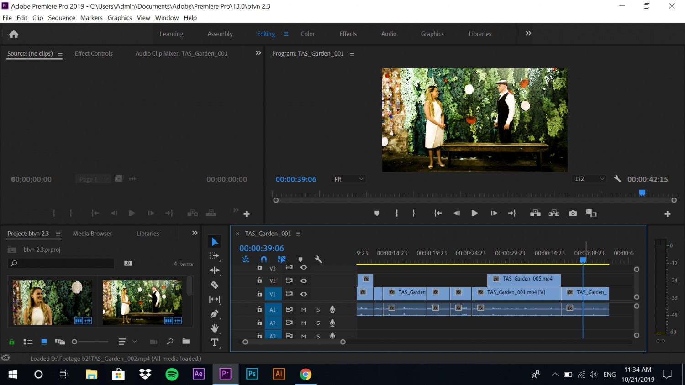The width and height of the screenshot is (685, 385).
Task: Open Spotify from the taskbar
Action: [172, 375]
